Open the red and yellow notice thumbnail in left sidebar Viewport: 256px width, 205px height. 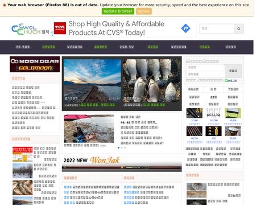[x=23, y=154]
